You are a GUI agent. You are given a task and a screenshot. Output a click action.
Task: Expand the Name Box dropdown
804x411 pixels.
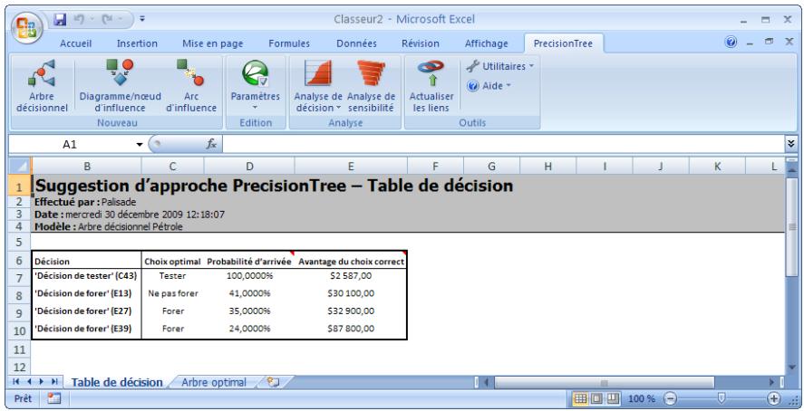coord(140,145)
